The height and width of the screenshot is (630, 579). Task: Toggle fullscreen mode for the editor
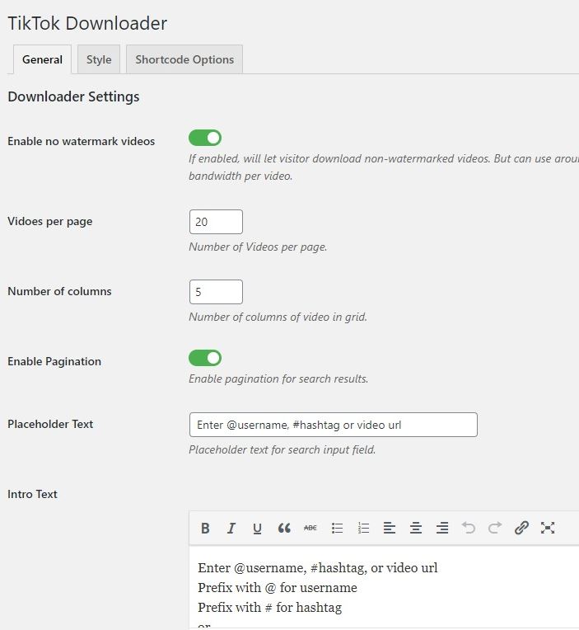(548, 528)
